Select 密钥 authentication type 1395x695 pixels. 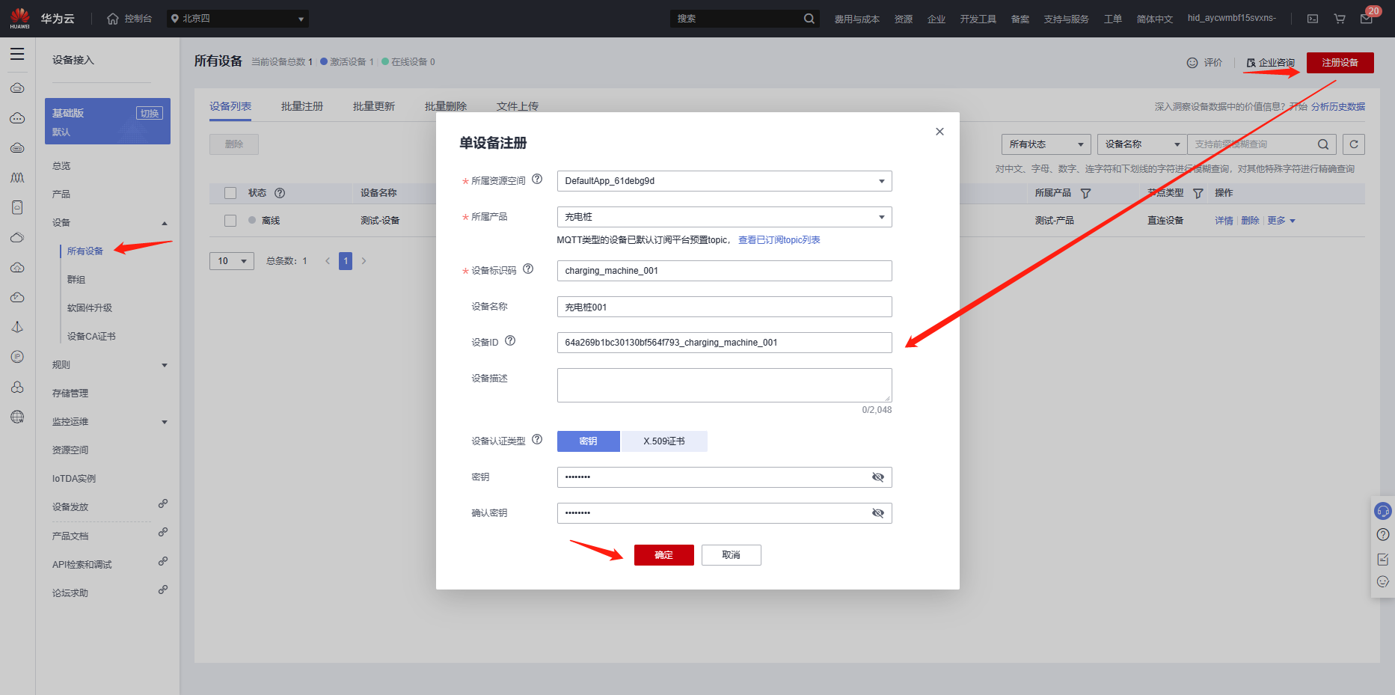[588, 441]
